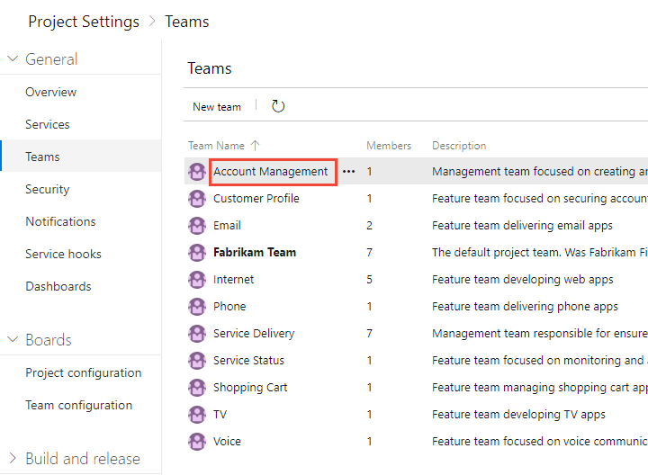Open the Service Status team link
648x475 pixels.
(248, 361)
